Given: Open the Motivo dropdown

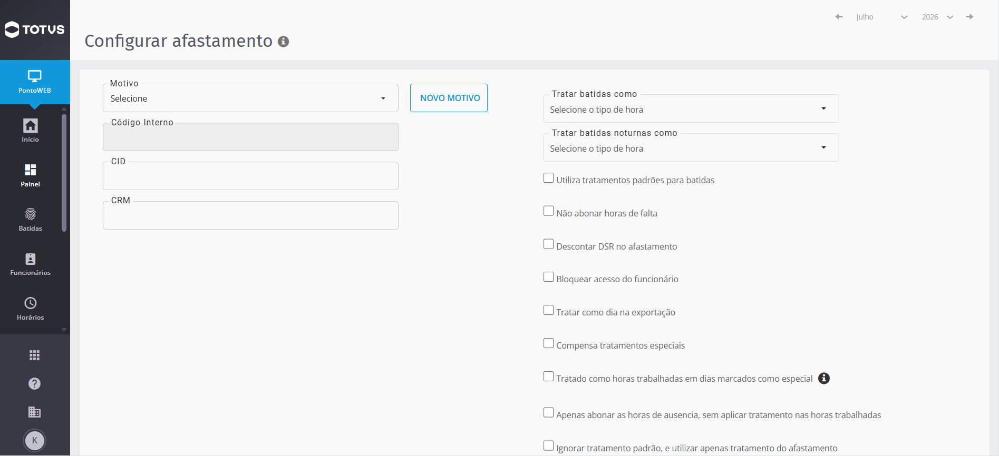Looking at the screenshot, I should [250, 98].
